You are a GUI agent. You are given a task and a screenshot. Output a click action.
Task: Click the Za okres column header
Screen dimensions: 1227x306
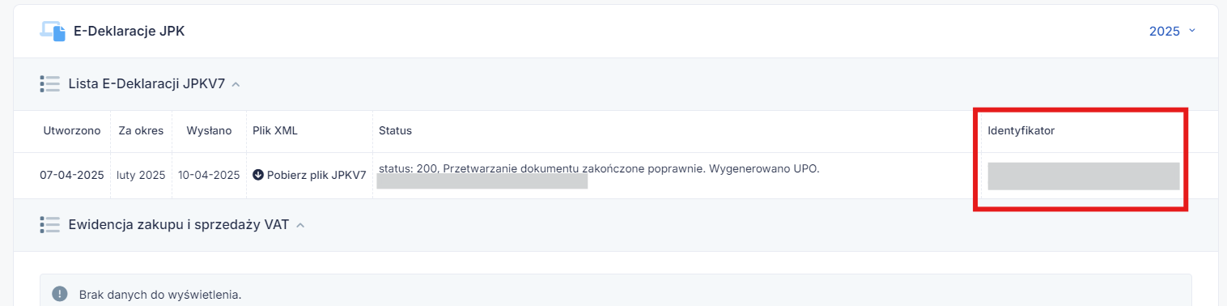(141, 130)
